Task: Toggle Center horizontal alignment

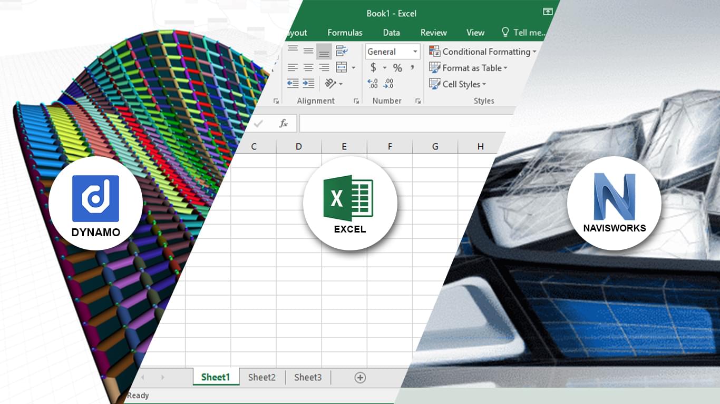Action: pos(308,68)
